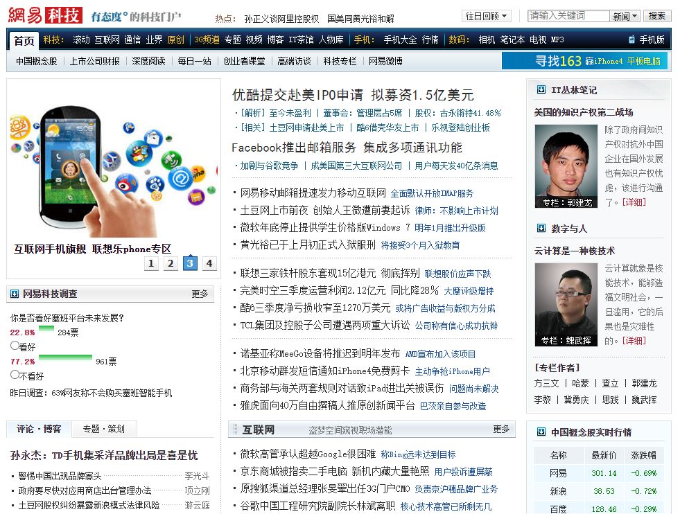This screenshot has height=514, width=680.
Task: Click the arrow icon beside IT丛林笔记
Action: (x=541, y=90)
